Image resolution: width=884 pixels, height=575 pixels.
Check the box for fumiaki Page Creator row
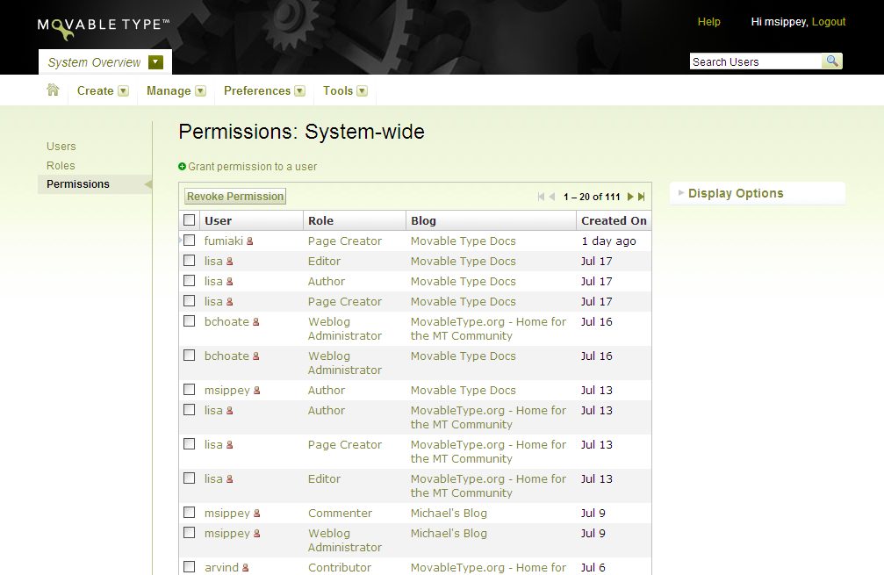click(x=189, y=241)
